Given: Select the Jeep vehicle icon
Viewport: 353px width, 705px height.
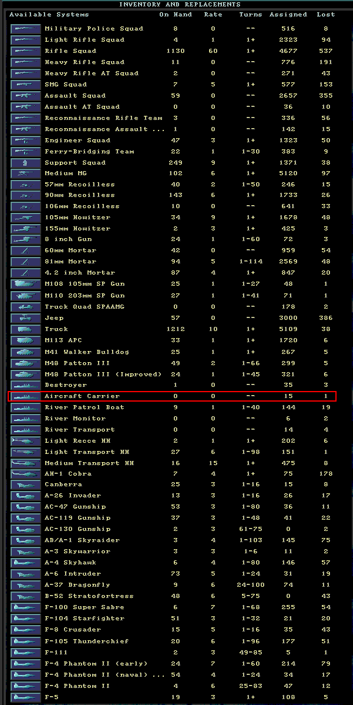Looking at the screenshot, I should [x=26, y=318].
